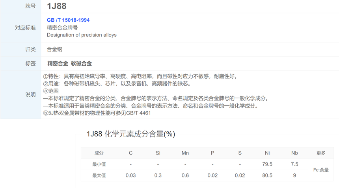Screen dimensions: 339x188
Task: Click the Mn column header
Action: (x=185, y=153)
